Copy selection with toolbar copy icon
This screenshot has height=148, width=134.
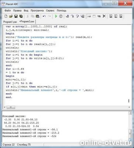32,16
